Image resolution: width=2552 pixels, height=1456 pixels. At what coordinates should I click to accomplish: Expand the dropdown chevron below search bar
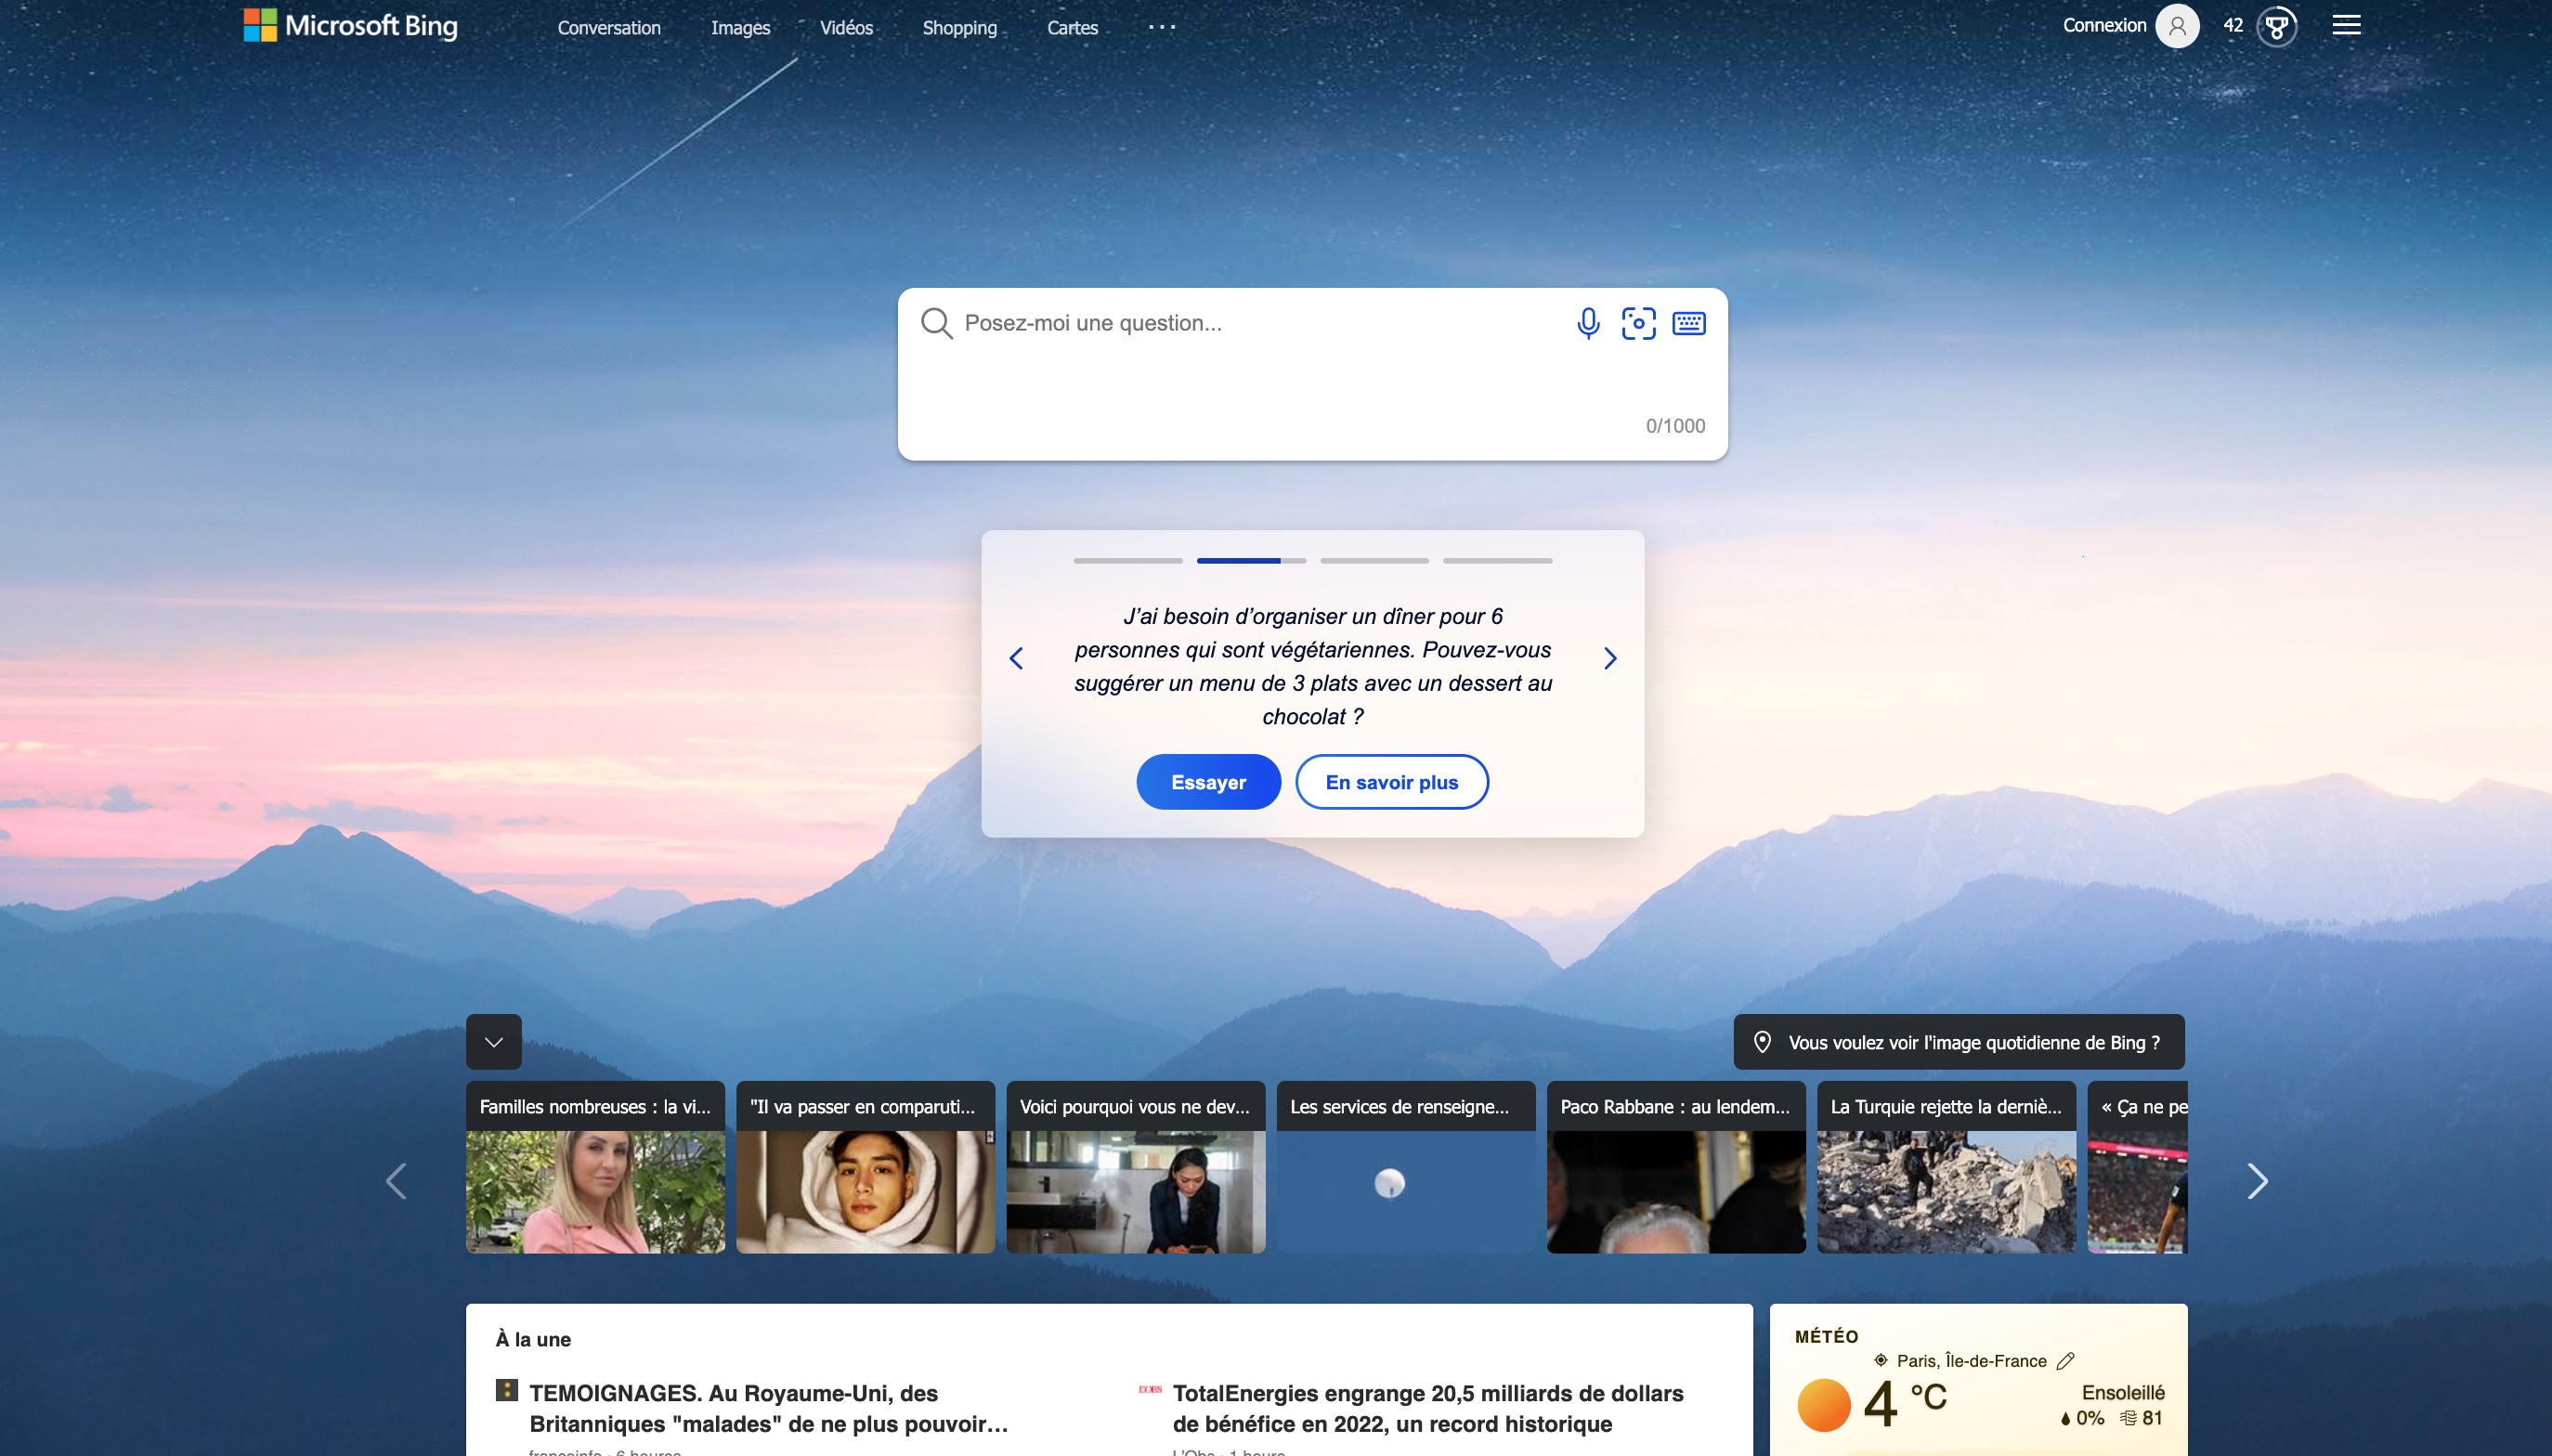(x=494, y=1041)
